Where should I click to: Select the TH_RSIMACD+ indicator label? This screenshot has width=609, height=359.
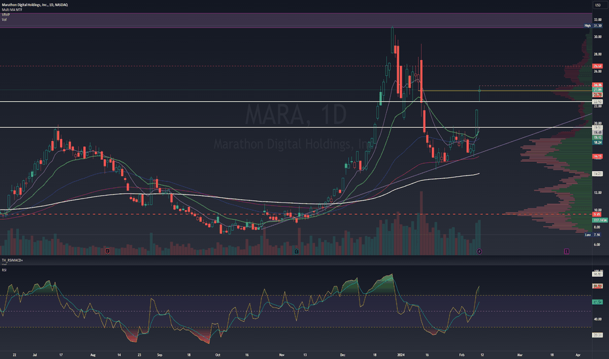12,260
